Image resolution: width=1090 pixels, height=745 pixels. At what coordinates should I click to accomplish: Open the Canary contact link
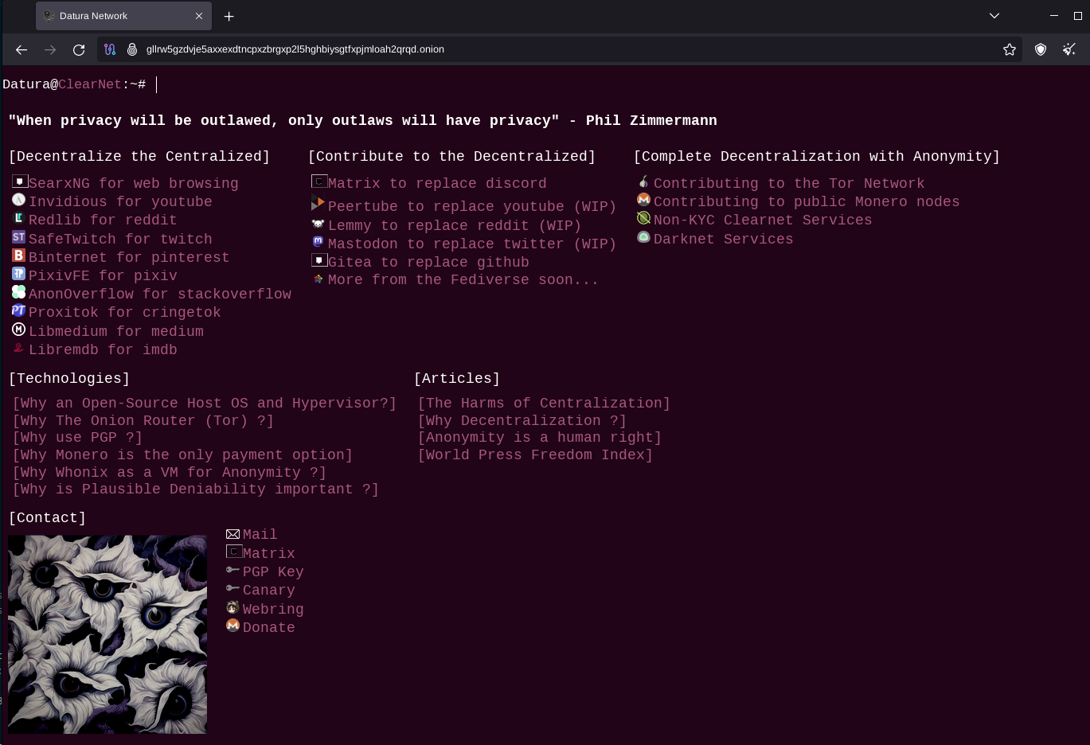click(269, 591)
